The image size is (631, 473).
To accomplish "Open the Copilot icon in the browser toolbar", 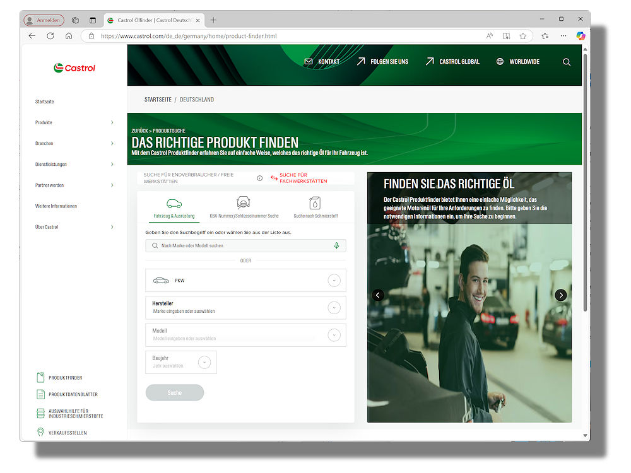I will [581, 36].
